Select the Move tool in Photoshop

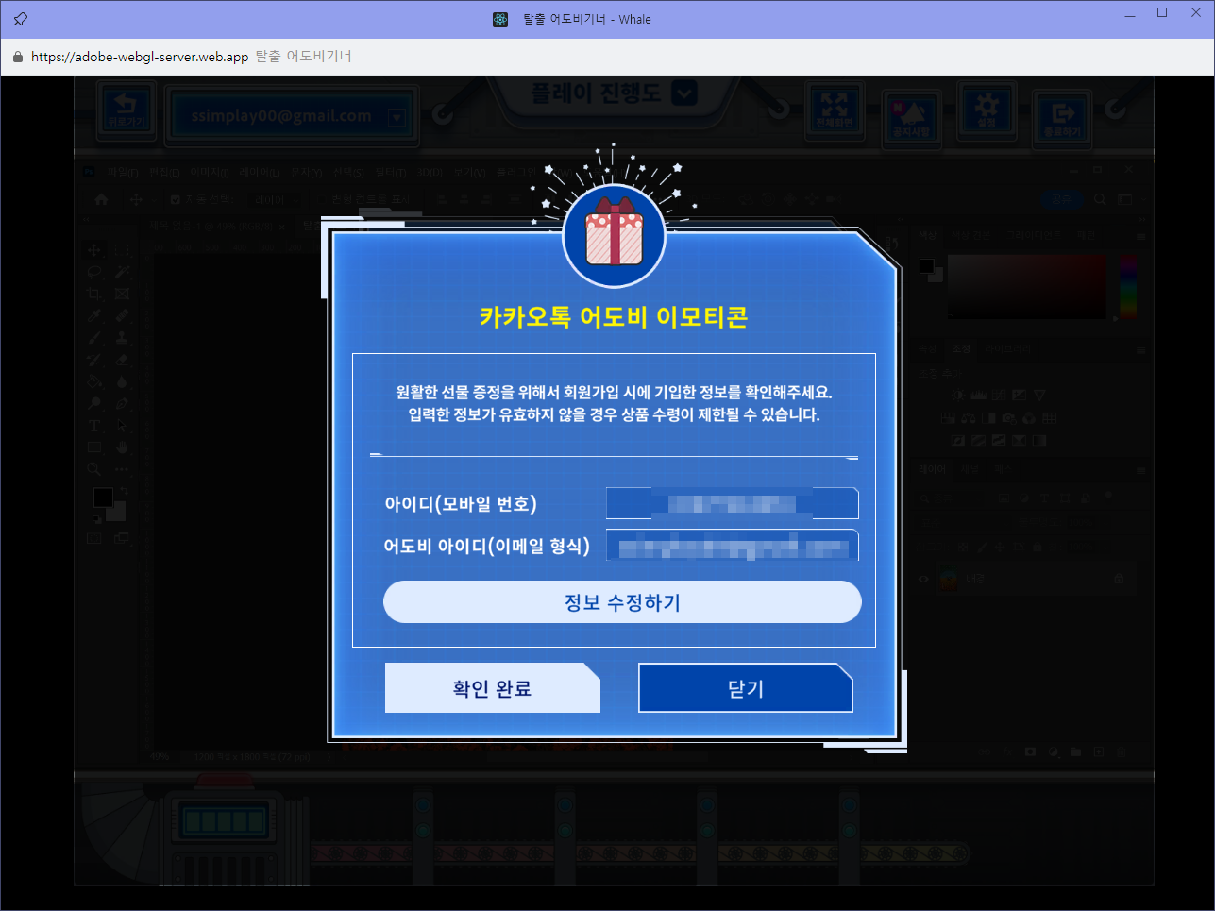(x=93, y=250)
